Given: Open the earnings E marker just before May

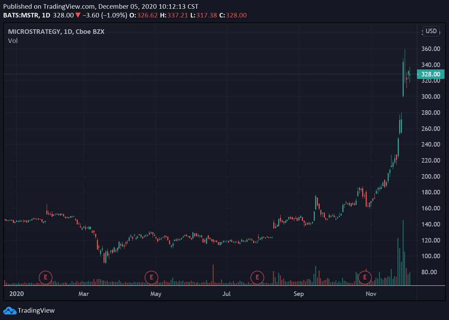Looking at the screenshot, I should click(151, 277).
